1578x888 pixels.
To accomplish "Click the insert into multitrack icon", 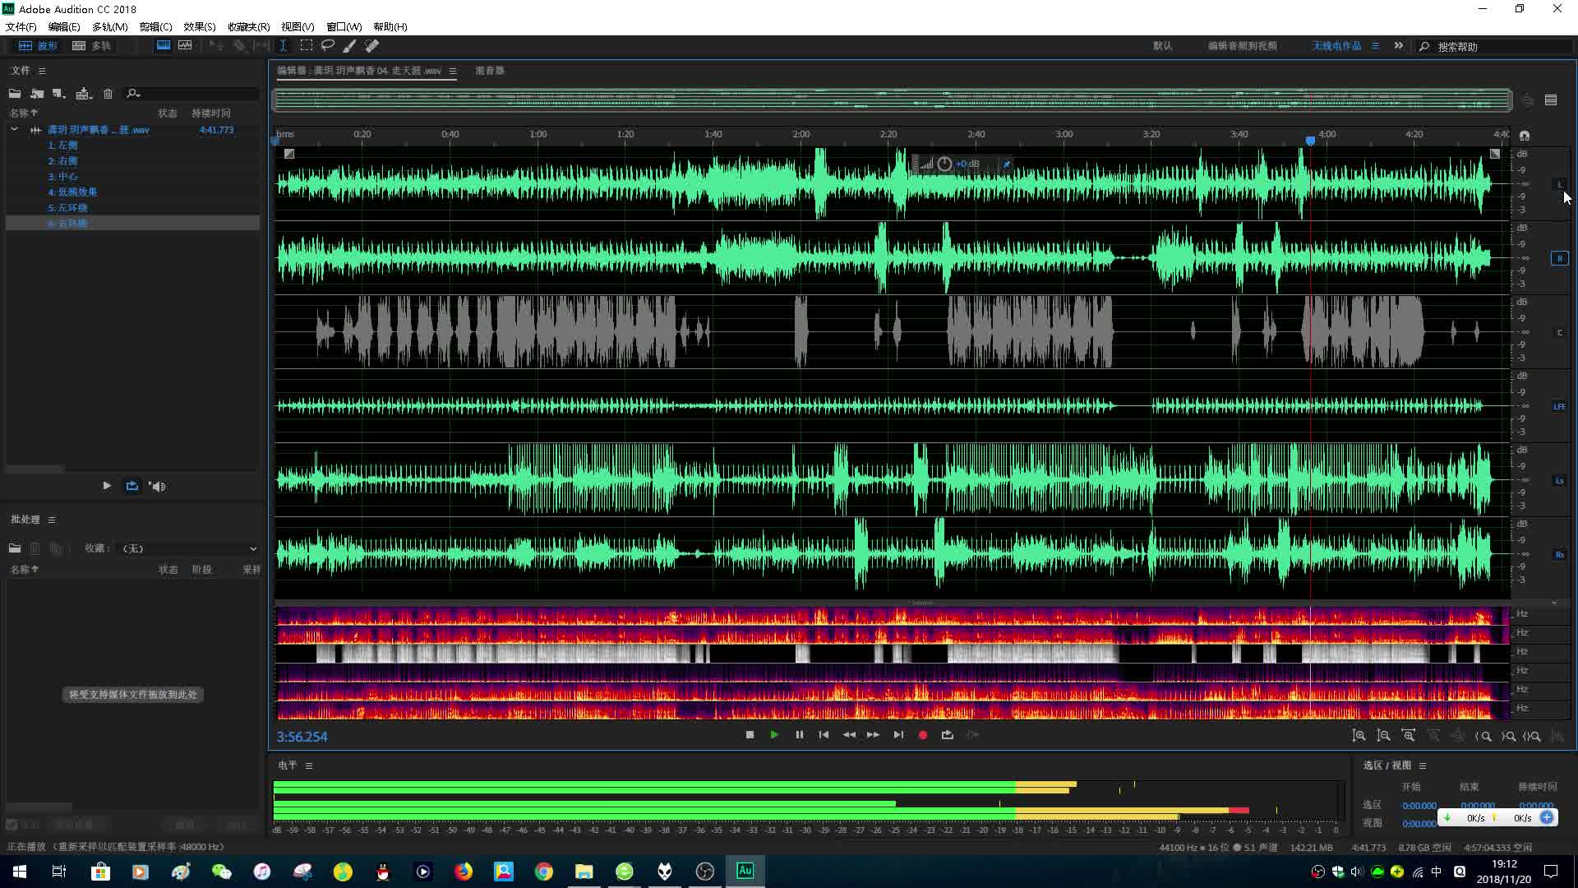I will (84, 94).
